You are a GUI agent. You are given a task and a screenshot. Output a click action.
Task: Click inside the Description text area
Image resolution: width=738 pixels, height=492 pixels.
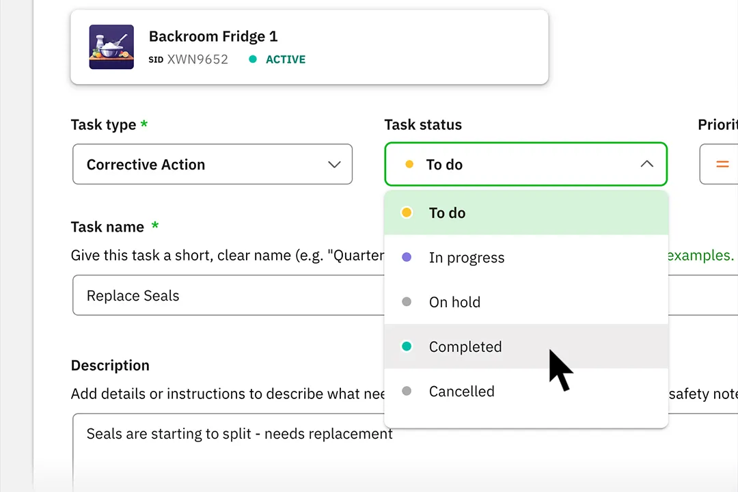point(228,452)
